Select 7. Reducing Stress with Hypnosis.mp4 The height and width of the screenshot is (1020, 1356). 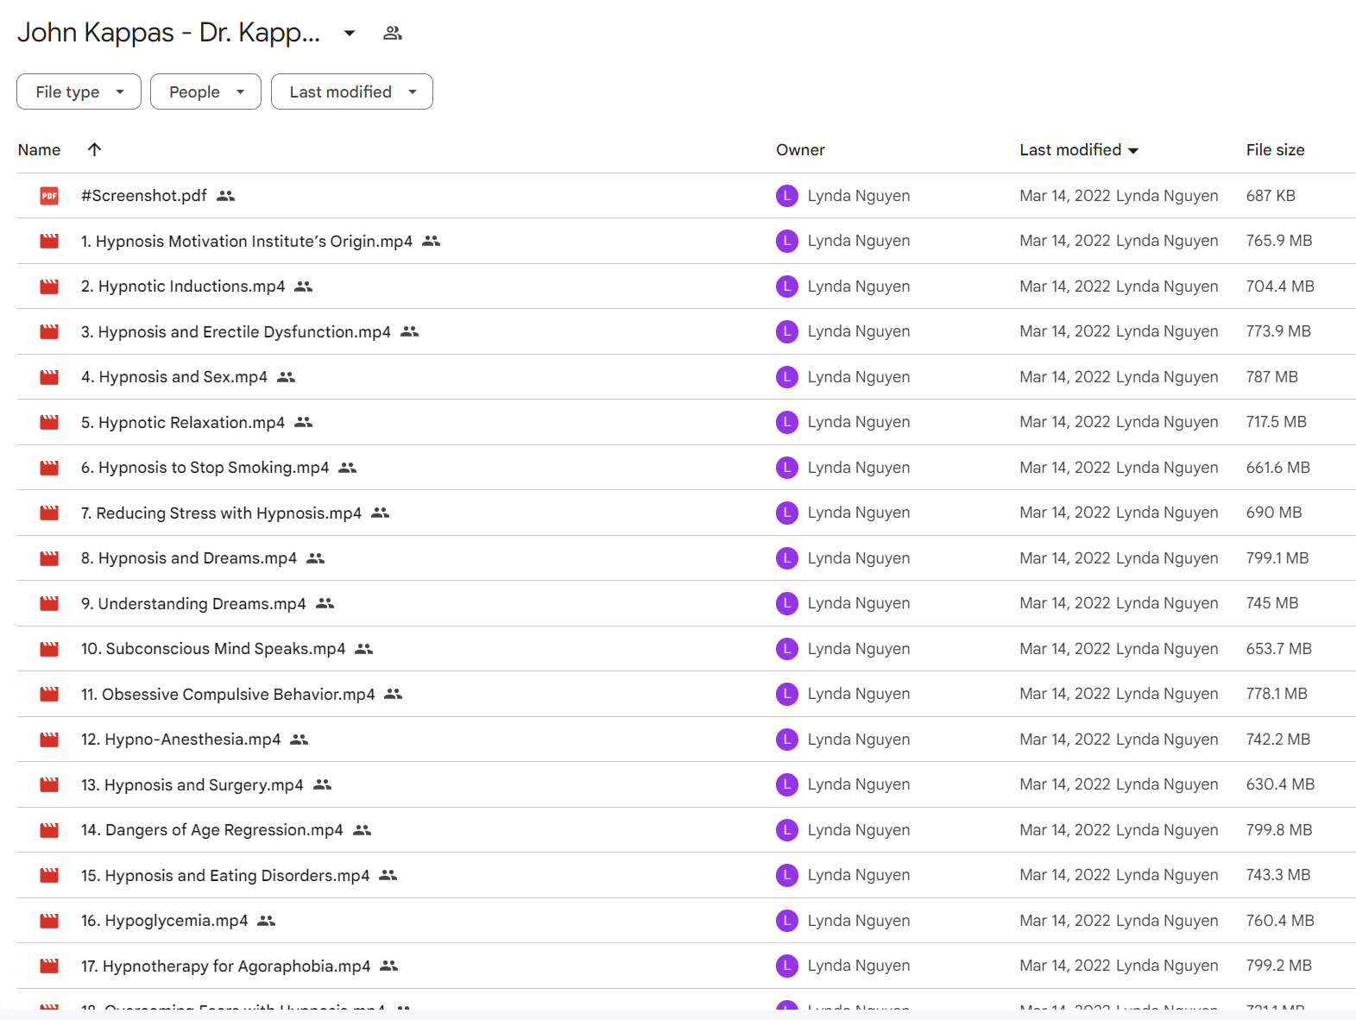point(221,513)
